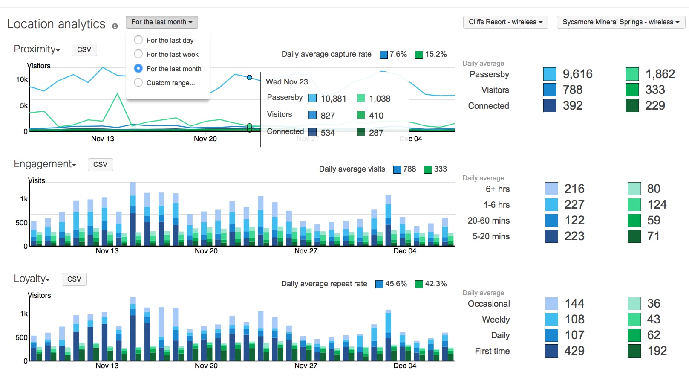This screenshot has height=381, width=689.
Task: Click the green repeat rate 42.3% legend box
Action: point(419,284)
